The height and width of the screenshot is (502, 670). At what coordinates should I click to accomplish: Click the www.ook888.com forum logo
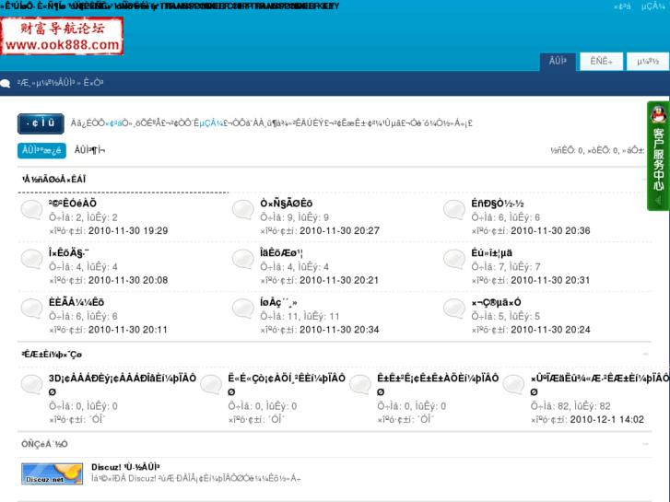click(62, 36)
